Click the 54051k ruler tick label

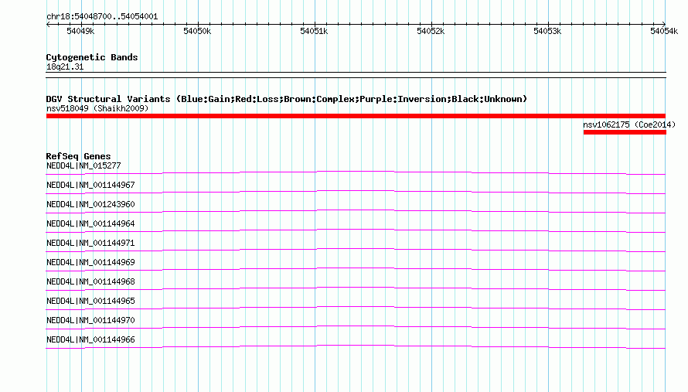click(x=314, y=31)
